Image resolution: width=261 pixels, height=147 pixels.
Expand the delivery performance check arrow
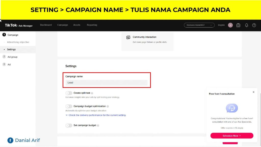67,115
